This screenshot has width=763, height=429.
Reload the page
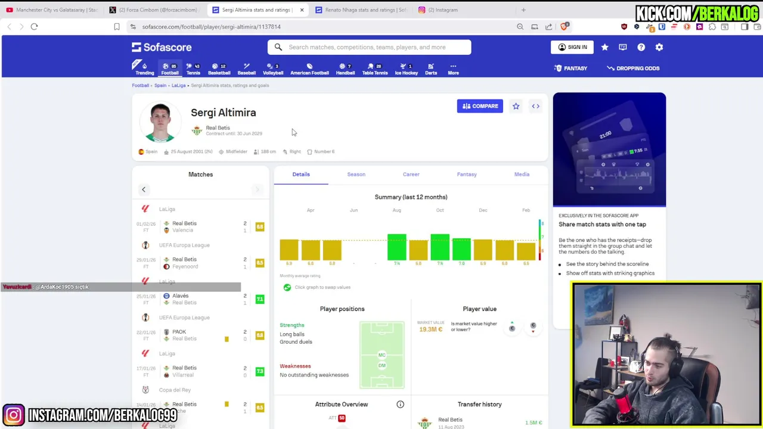[34, 26]
